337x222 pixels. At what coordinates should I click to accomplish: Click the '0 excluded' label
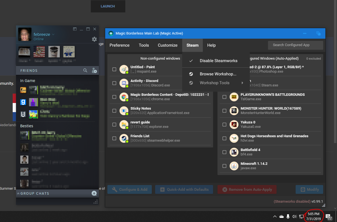pos(314,59)
